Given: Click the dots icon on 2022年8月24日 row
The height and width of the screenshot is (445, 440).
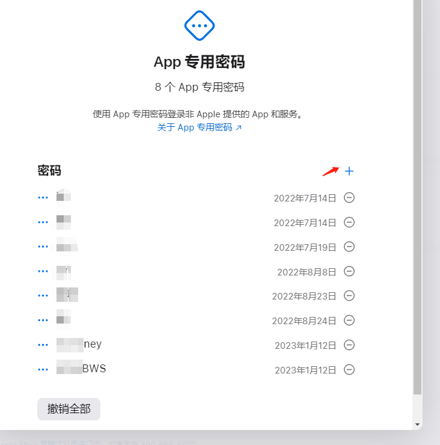Looking at the screenshot, I should tap(43, 321).
